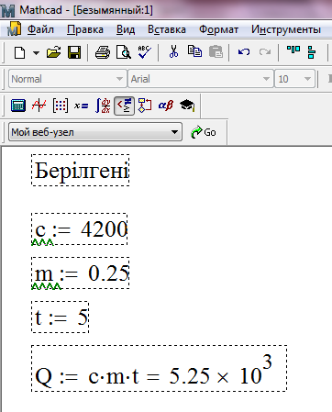
Task: Open the new-document template dropdown arrow
Action: coord(36,53)
